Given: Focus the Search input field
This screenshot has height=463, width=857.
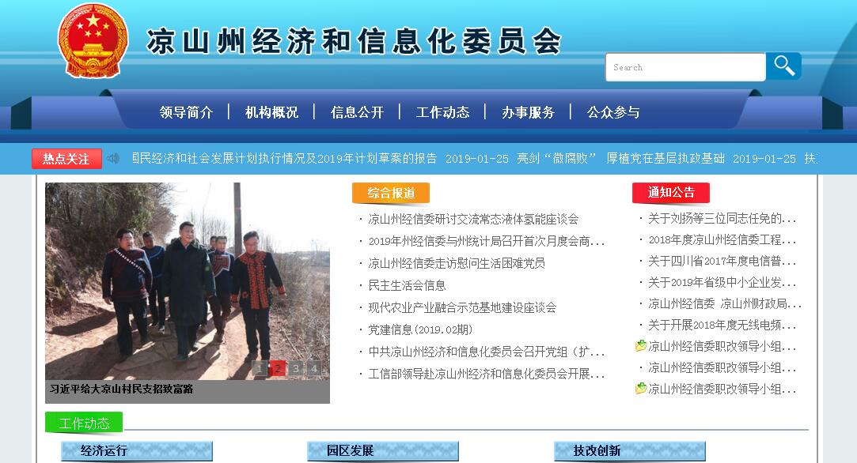Looking at the screenshot, I should (x=685, y=67).
